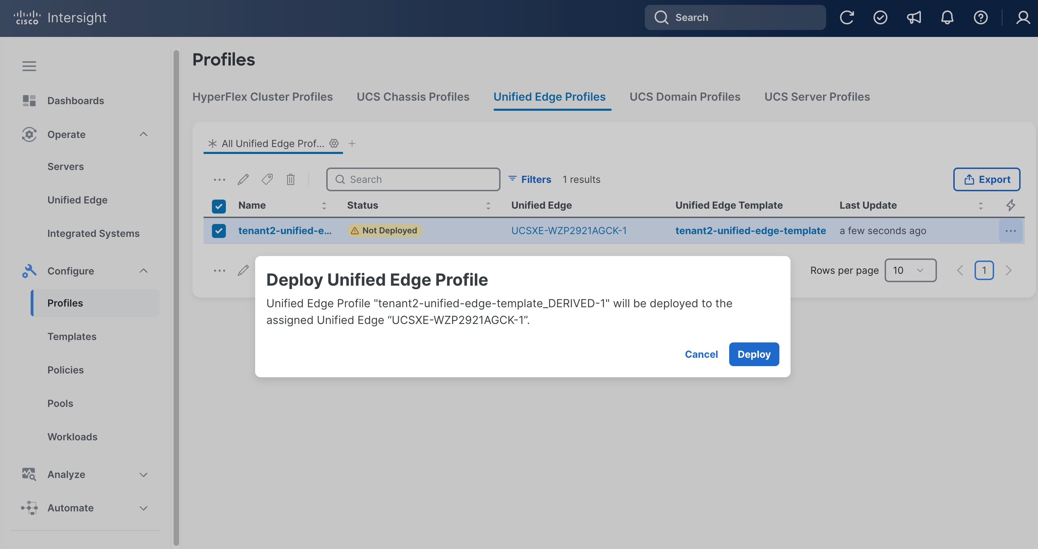Screen dimensions: 1038x549
Task: Open Templates in the sidebar
Action: click(x=72, y=337)
